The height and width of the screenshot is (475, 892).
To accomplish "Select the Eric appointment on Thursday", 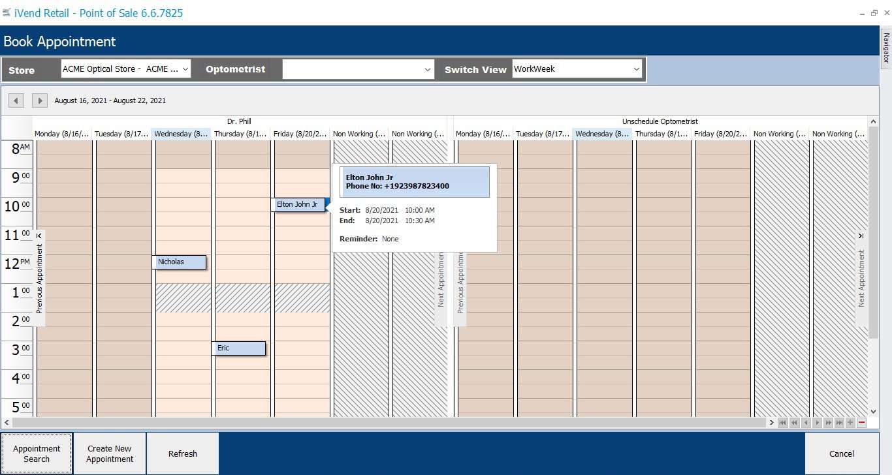I will (240, 348).
